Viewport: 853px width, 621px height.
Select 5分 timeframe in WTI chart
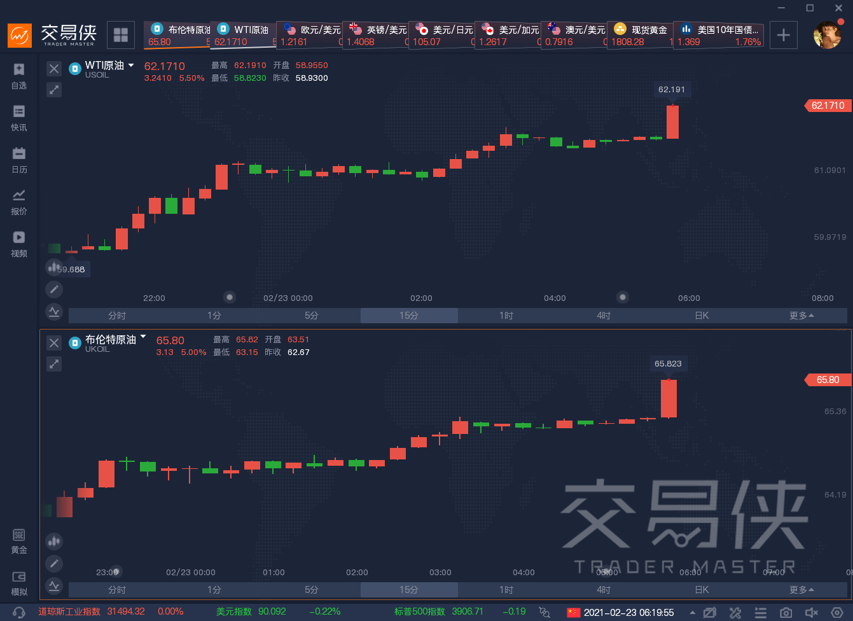[312, 316]
